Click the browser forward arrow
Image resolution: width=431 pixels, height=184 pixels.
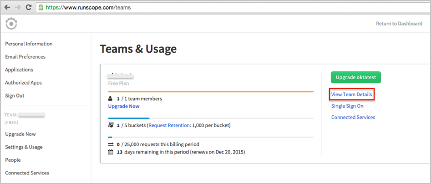pyautogui.click(x=18, y=8)
